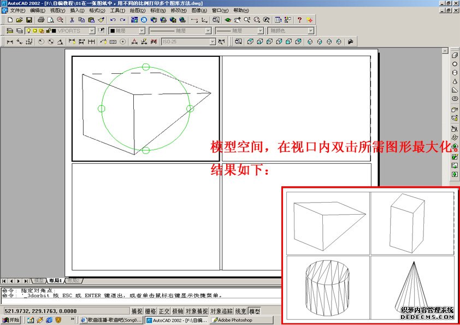The height and width of the screenshot is (325, 460).
Task: Open the 随颜色 plot style dropdown
Action: (x=310, y=31)
